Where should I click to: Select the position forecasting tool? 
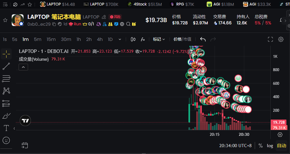[x=6, y=104]
